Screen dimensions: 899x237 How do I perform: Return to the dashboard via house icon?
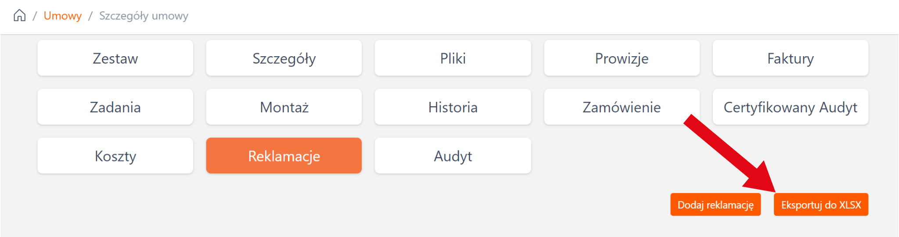20,16
